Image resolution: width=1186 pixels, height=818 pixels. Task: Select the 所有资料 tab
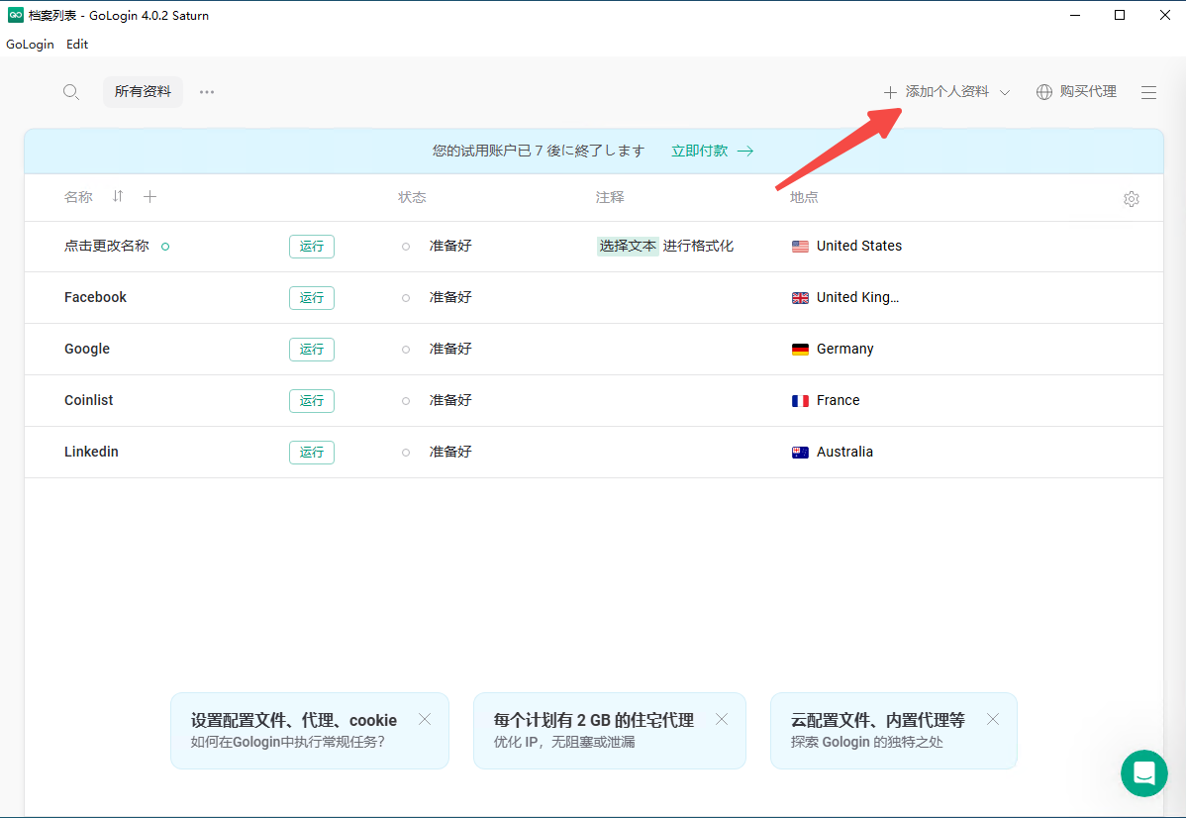143,92
